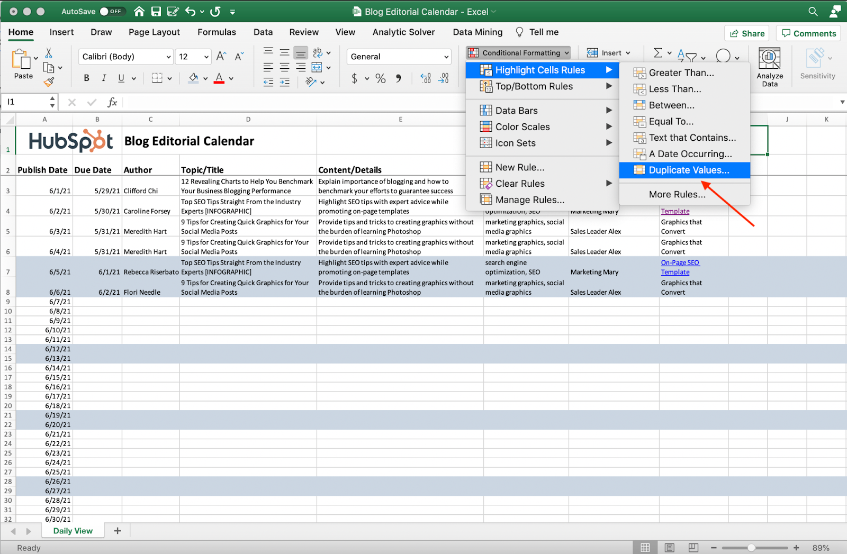The height and width of the screenshot is (554, 847).
Task: Click the Increase Font Size icon
Action: 221,57
